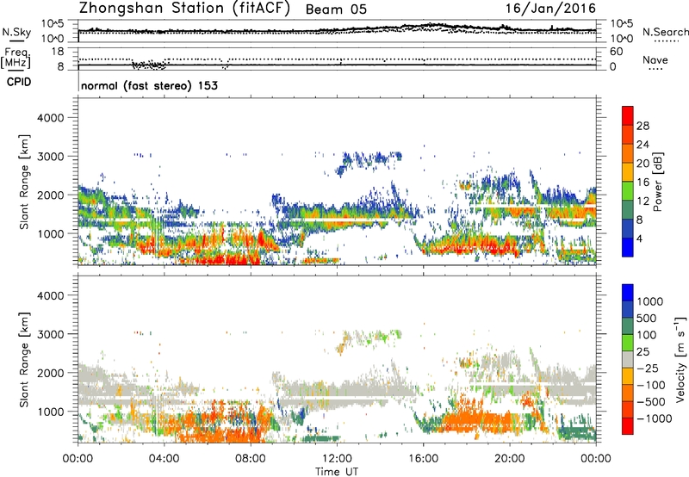Click the '-1000' tick on velocity colorbar
Screen dimensions: 689x477
[x=655, y=418]
